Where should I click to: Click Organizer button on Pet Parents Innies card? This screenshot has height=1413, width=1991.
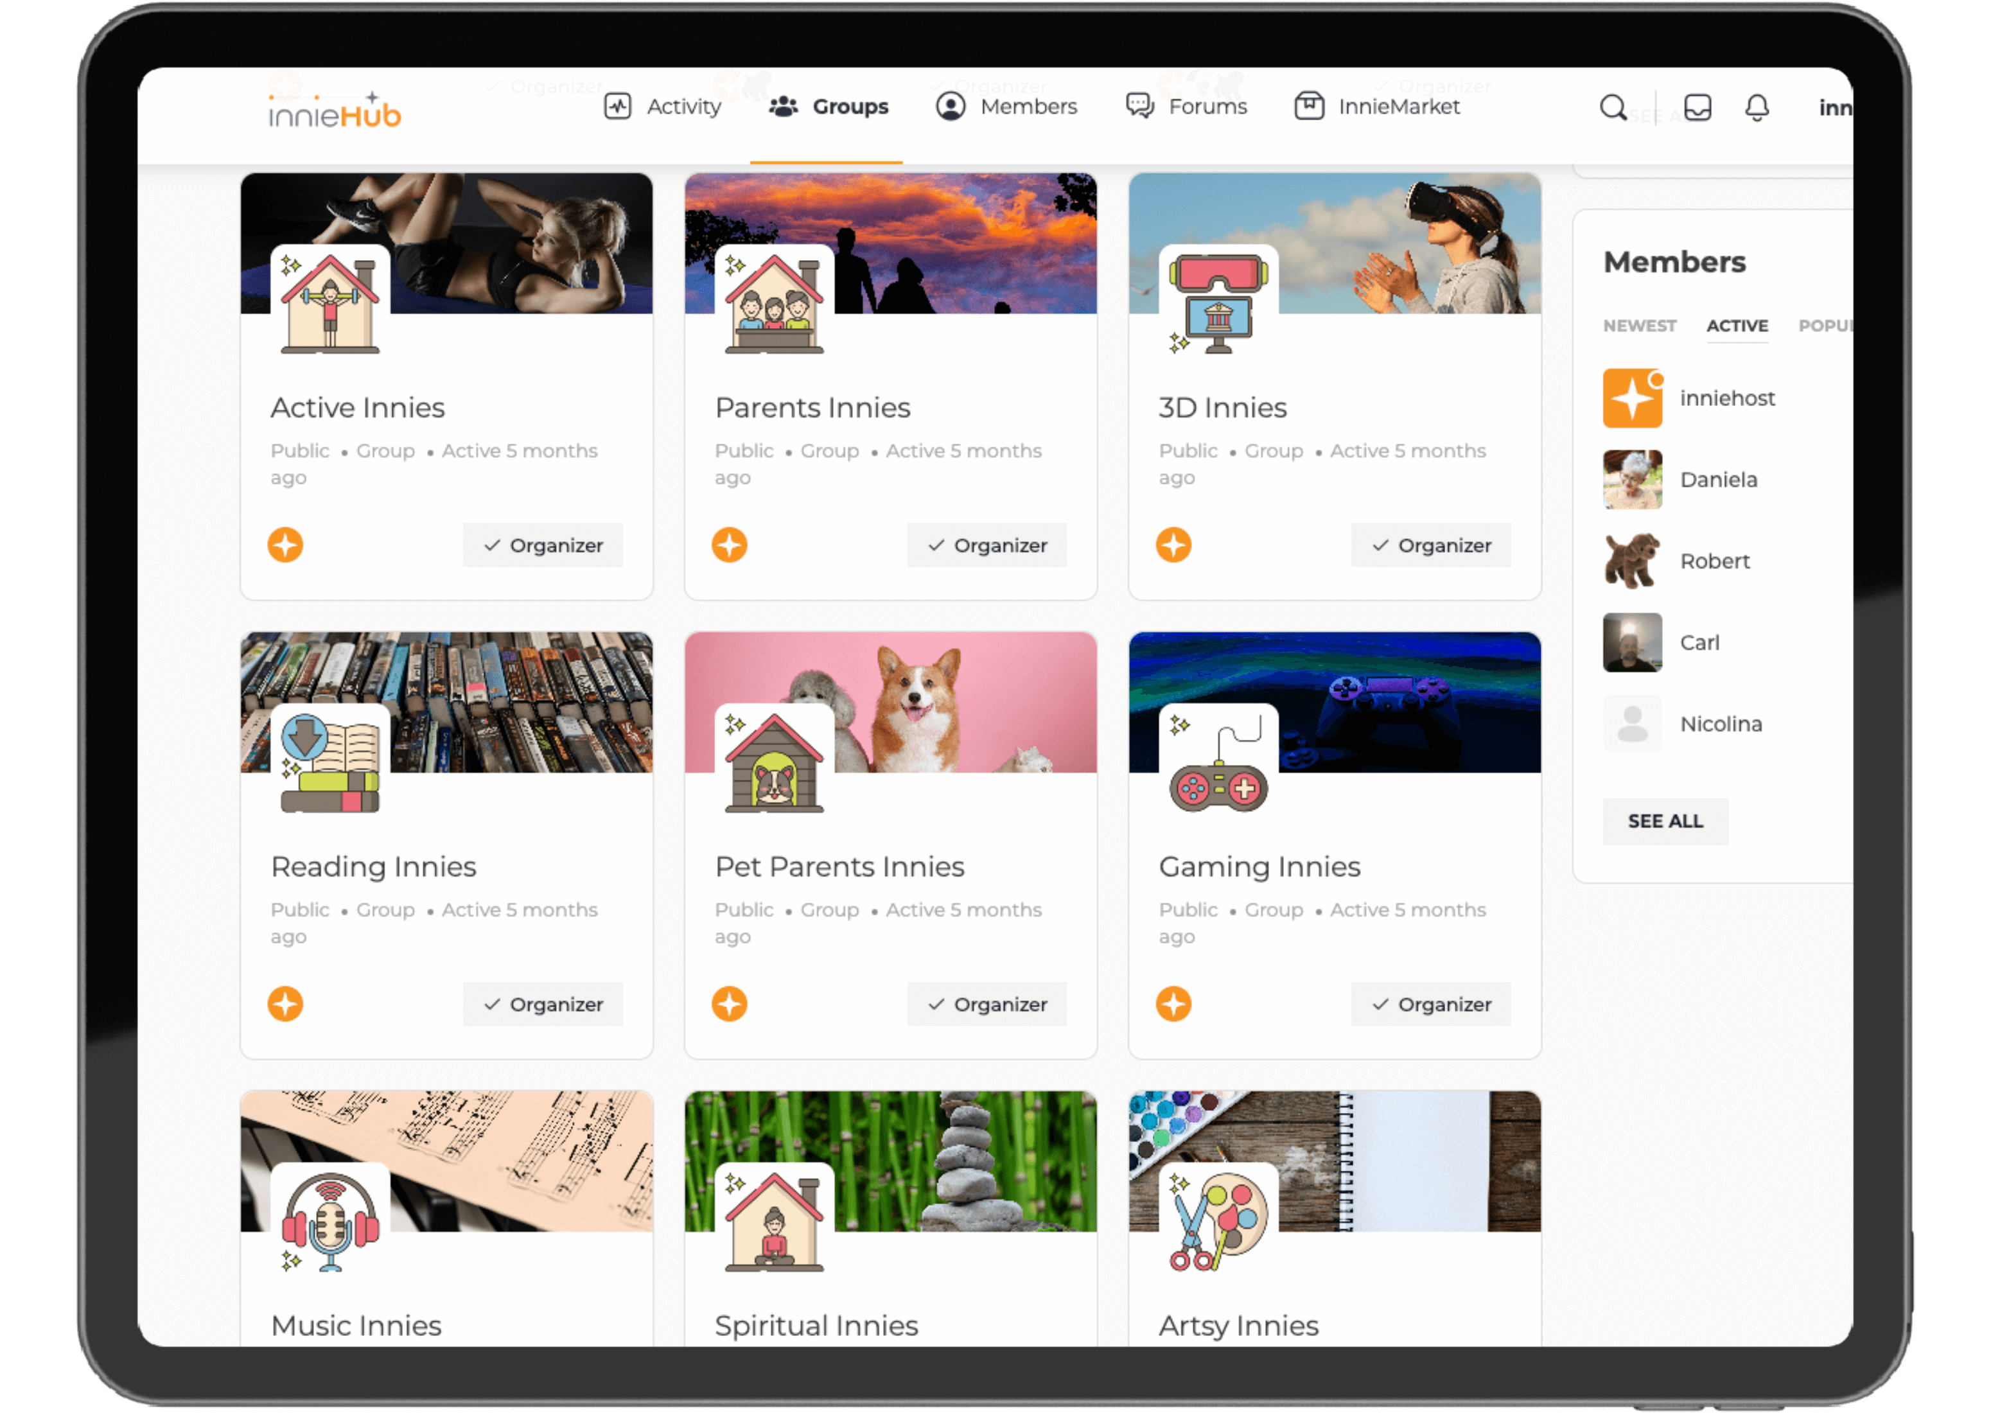[987, 1003]
